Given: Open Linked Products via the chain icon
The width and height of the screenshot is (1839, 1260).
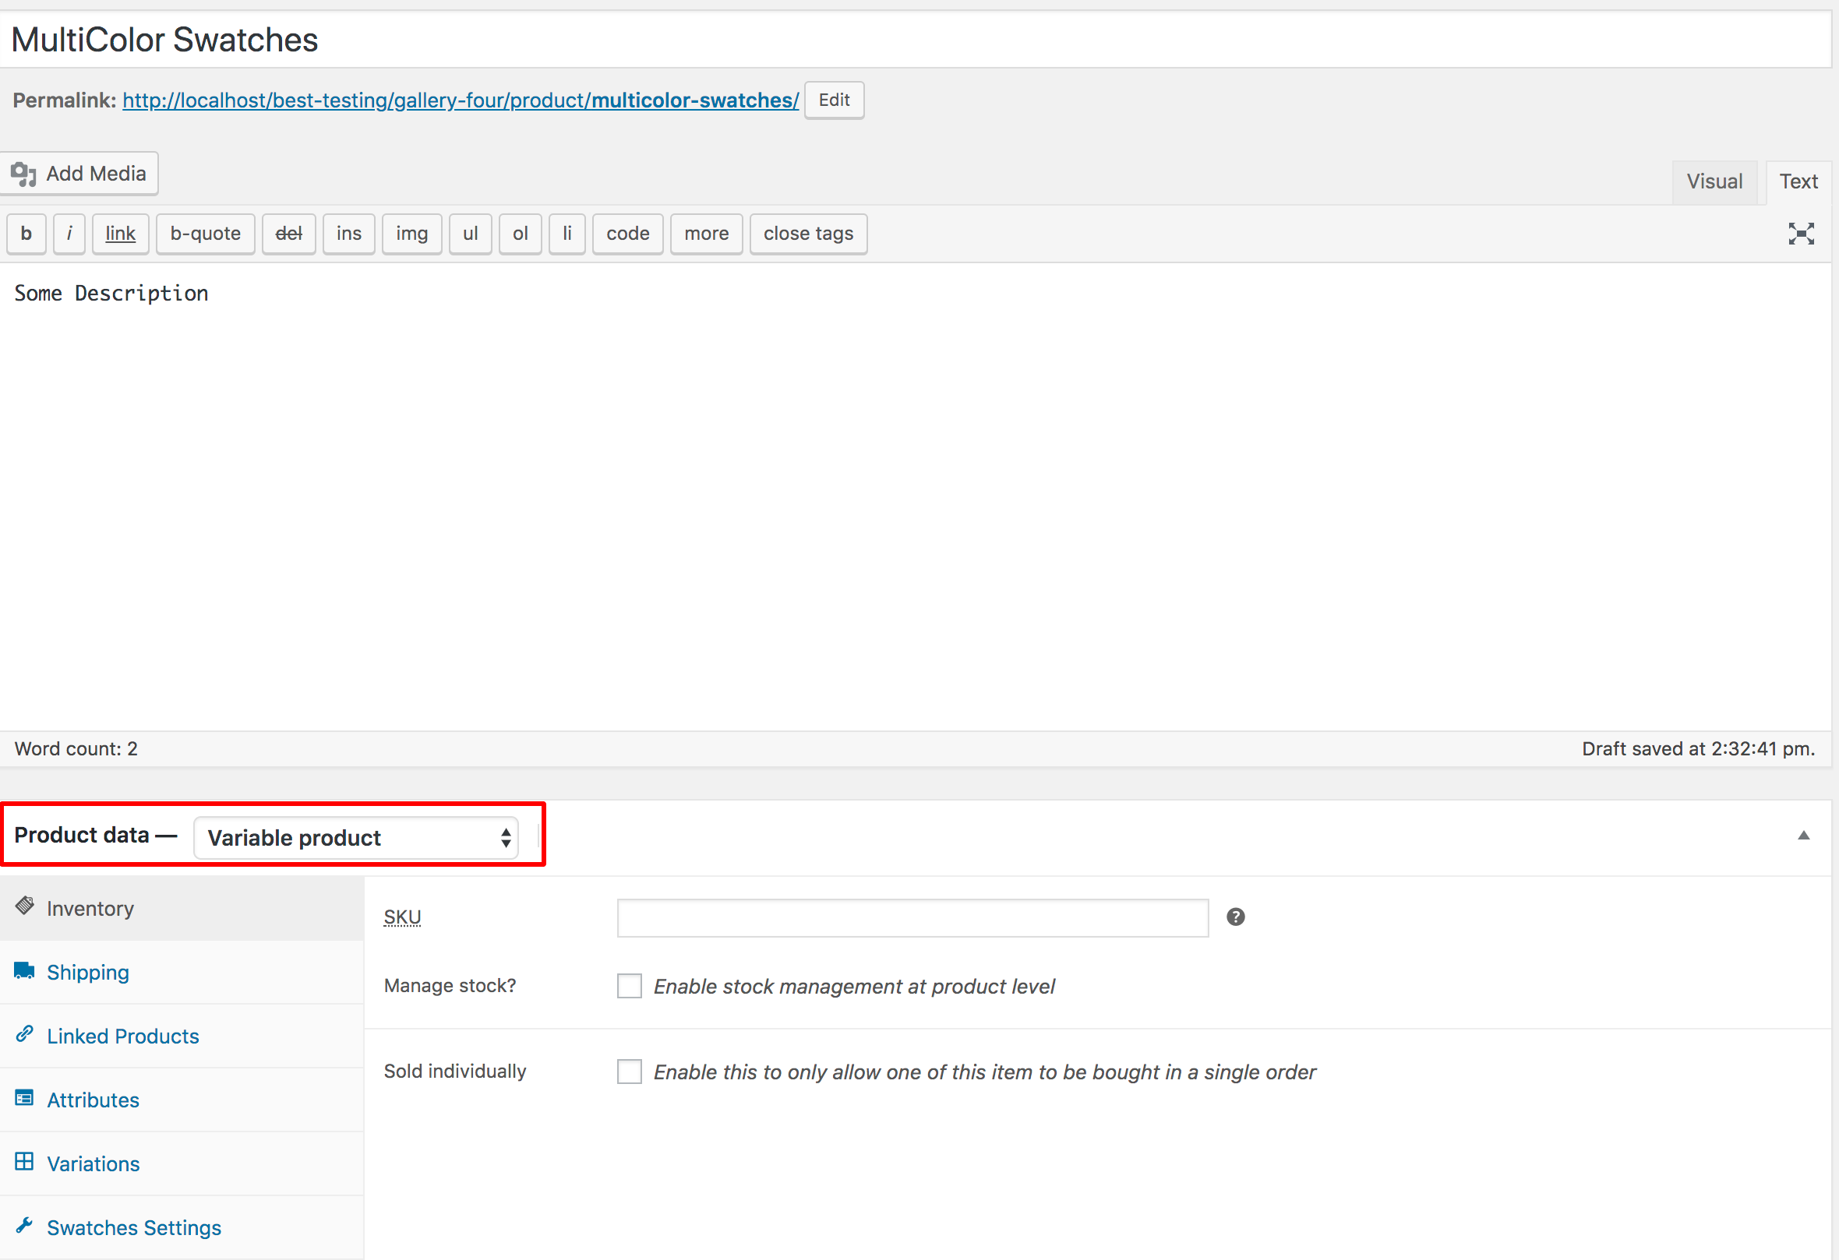Looking at the screenshot, I should 23,1035.
